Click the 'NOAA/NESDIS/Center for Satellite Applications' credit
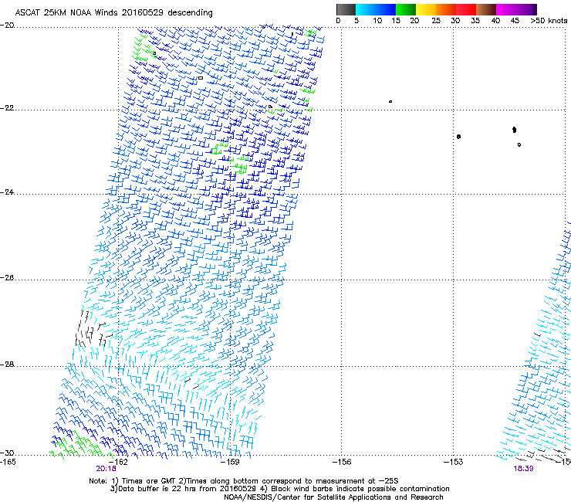Viewport: 571px width, 502px height. click(x=308, y=497)
